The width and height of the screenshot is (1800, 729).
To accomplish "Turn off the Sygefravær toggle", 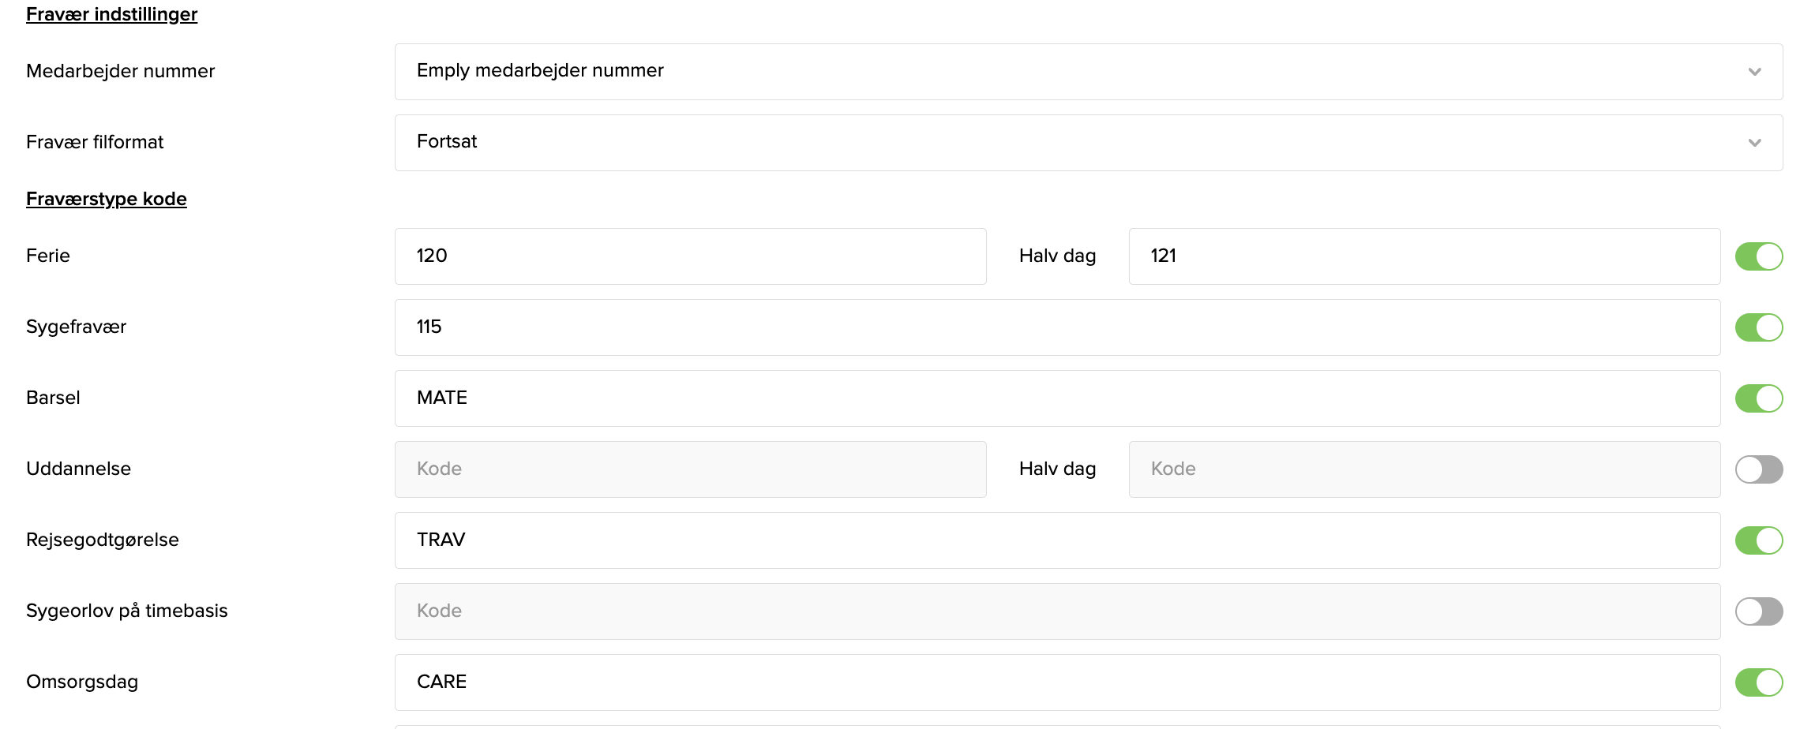I will point(1758,327).
